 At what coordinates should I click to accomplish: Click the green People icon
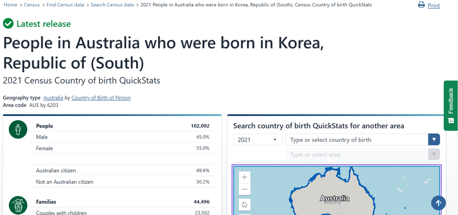(x=18, y=129)
